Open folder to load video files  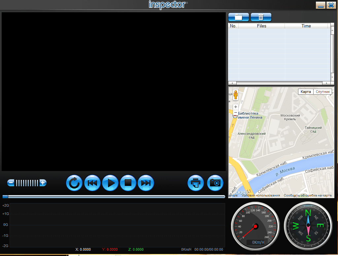238,17
